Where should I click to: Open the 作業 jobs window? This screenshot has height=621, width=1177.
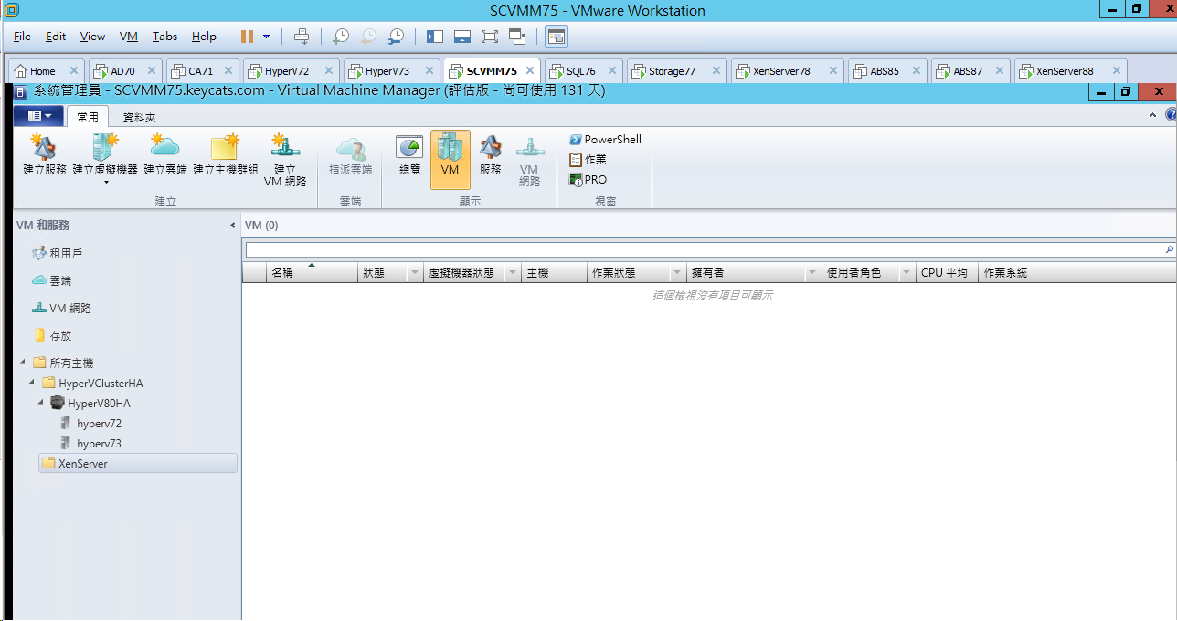588,160
